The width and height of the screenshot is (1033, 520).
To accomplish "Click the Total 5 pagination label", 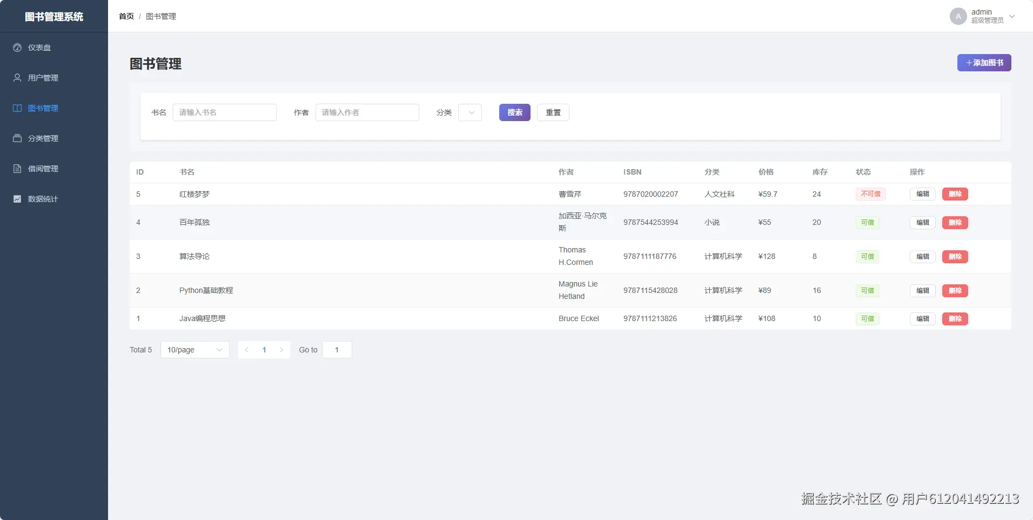I will [141, 350].
